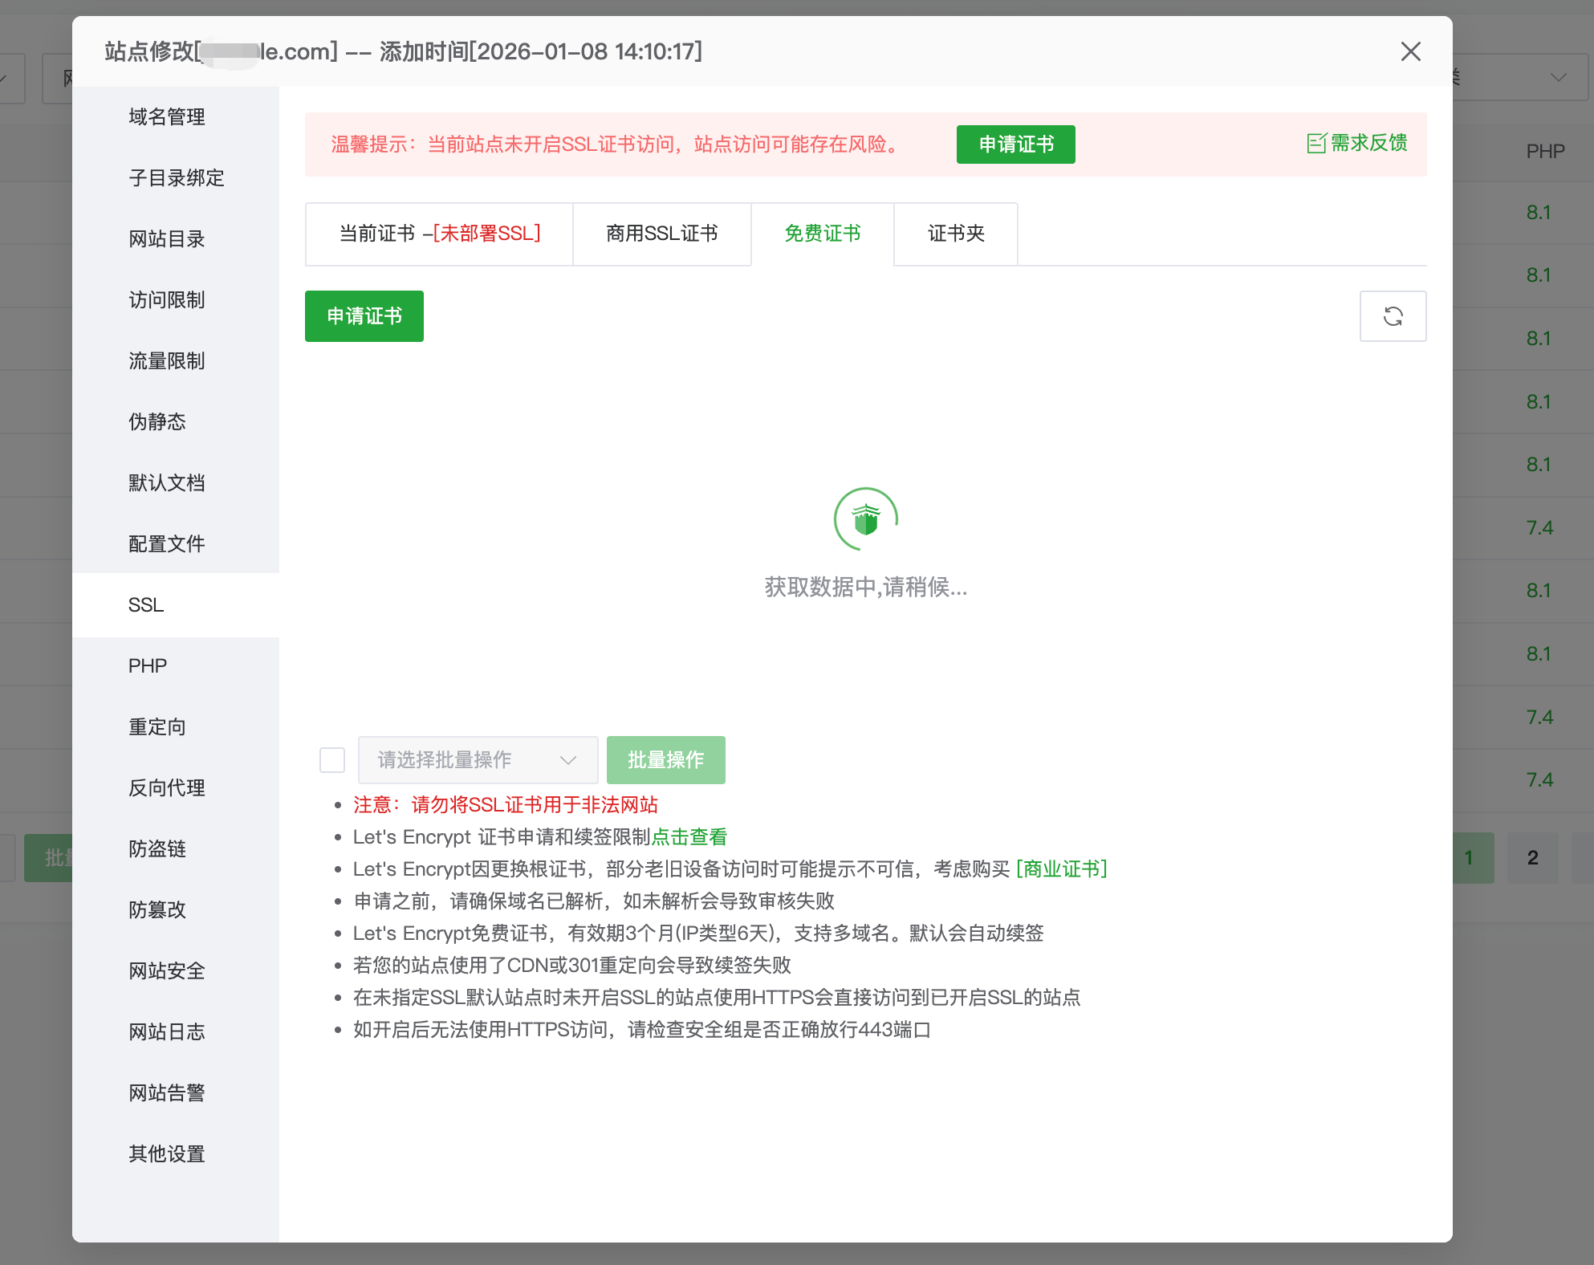Click the green 申请证书 button in warning banner
This screenshot has width=1594, height=1265.
[1015, 144]
